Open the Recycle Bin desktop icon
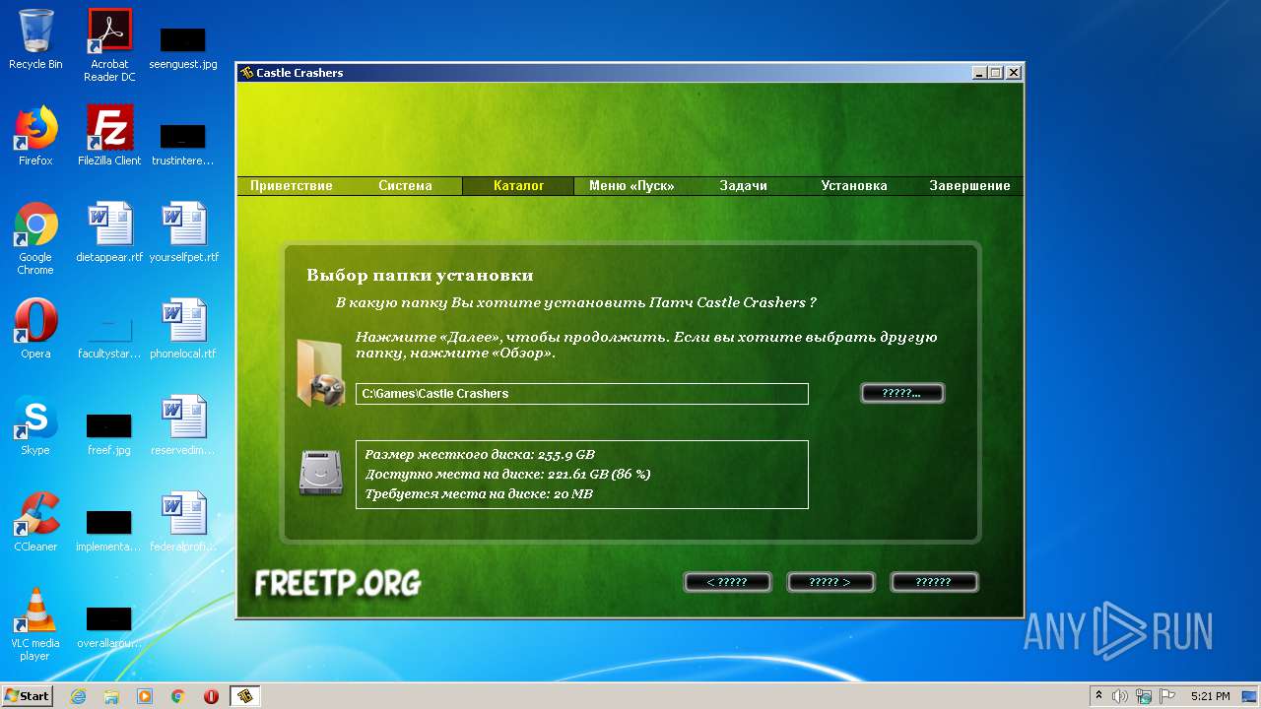 pyautogui.click(x=35, y=39)
